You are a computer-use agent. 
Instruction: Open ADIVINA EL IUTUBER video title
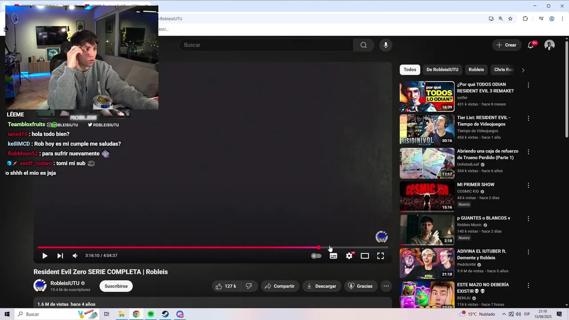point(481,254)
